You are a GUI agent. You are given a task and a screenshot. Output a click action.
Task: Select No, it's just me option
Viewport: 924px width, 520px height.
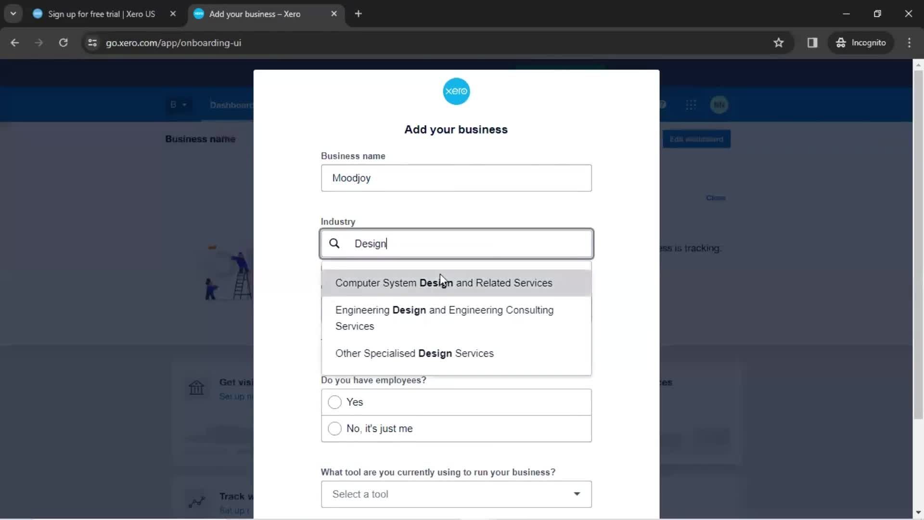click(x=456, y=429)
